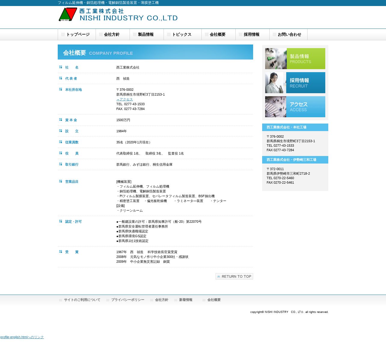Click the icon beside 受賞 row
Screen dimensions: 386x346
point(60,252)
